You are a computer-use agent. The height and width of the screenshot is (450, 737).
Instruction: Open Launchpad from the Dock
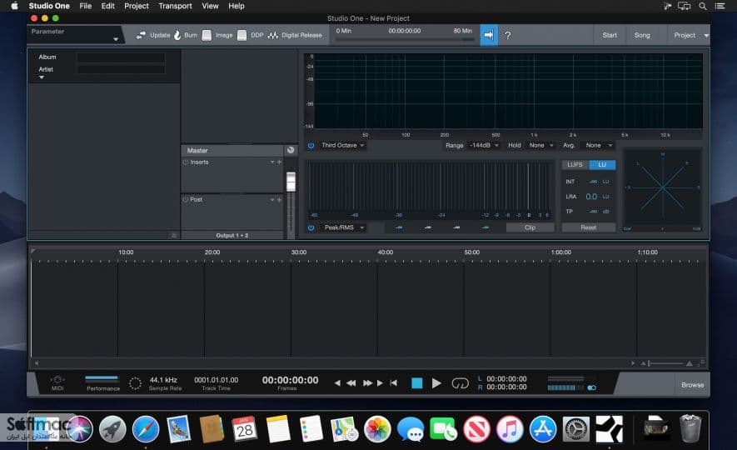(112, 429)
